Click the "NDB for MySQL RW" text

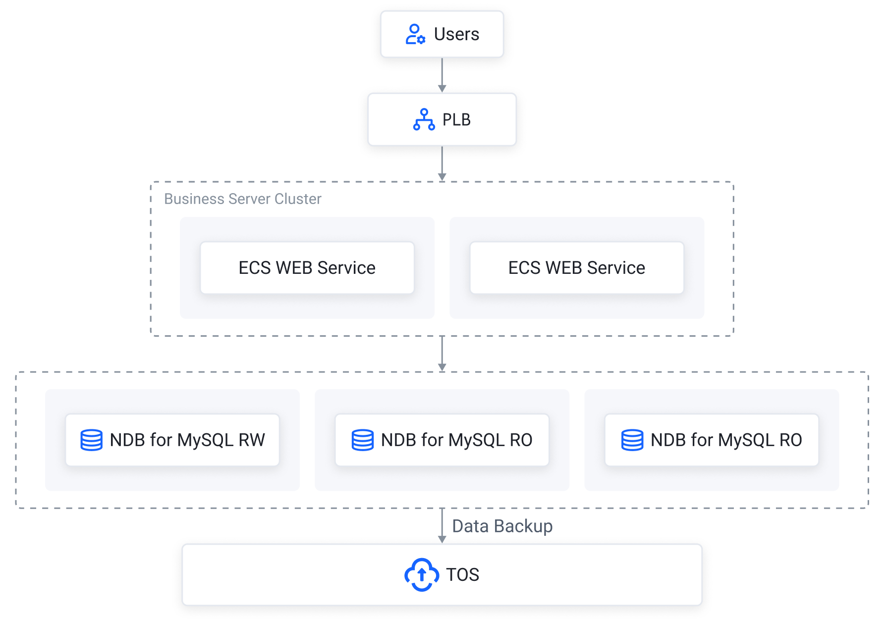pyautogui.click(x=187, y=440)
